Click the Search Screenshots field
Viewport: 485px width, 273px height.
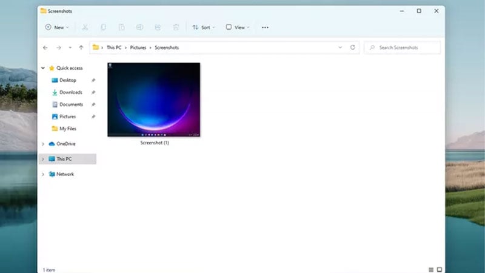coord(402,48)
